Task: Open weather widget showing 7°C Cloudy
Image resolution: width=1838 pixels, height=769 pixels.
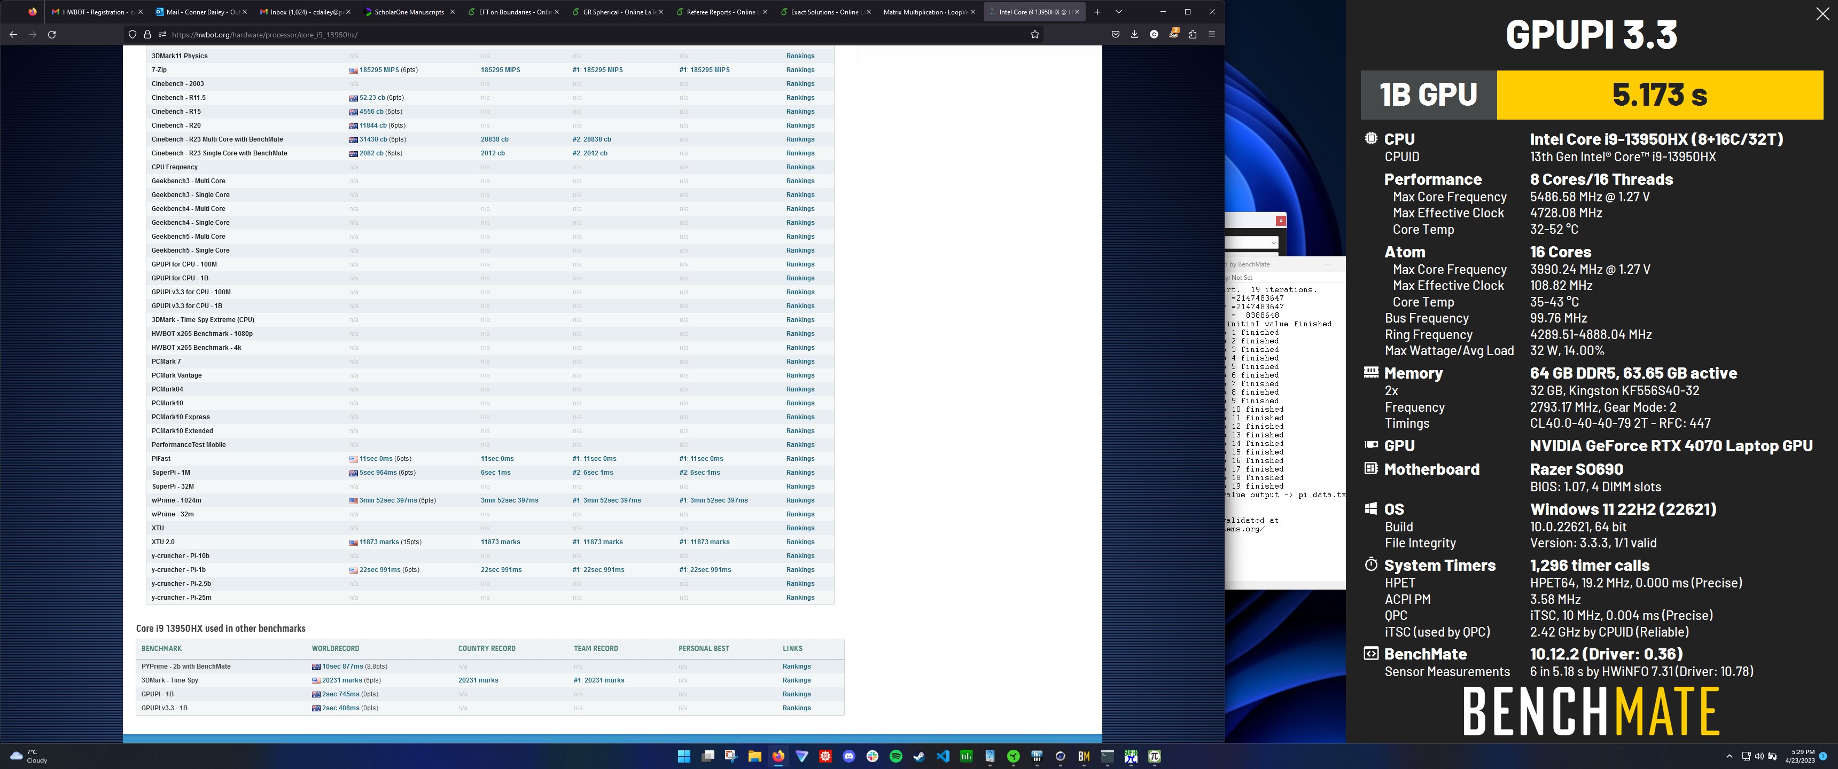Action: click(x=28, y=756)
